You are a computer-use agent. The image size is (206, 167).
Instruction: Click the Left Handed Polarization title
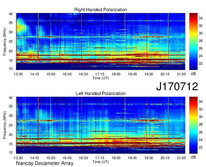click(101, 93)
